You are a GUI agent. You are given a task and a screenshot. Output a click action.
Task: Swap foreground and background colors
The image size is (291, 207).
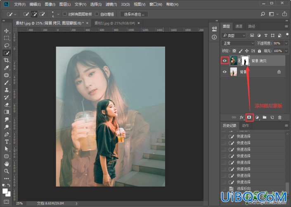coord(9,185)
